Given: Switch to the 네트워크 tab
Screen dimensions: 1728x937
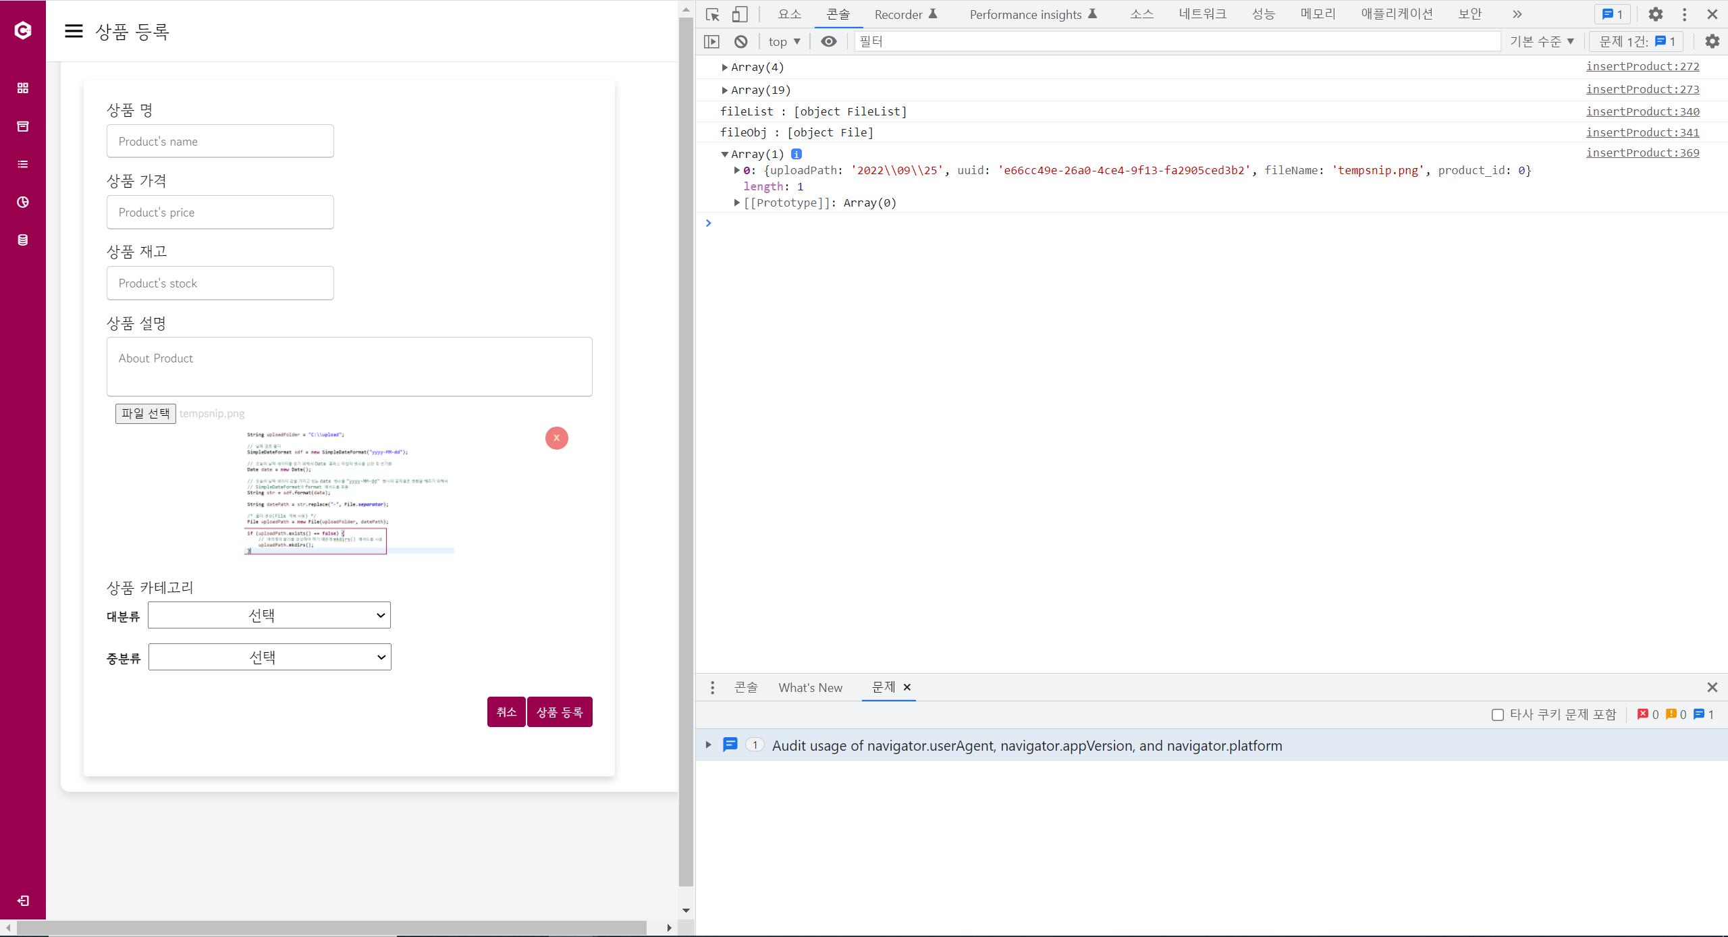Looking at the screenshot, I should (1202, 14).
